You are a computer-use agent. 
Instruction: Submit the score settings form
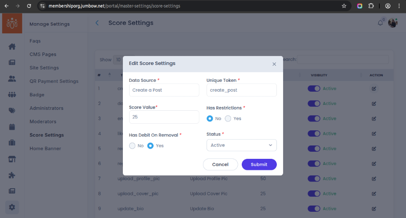(x=259, y=165)
